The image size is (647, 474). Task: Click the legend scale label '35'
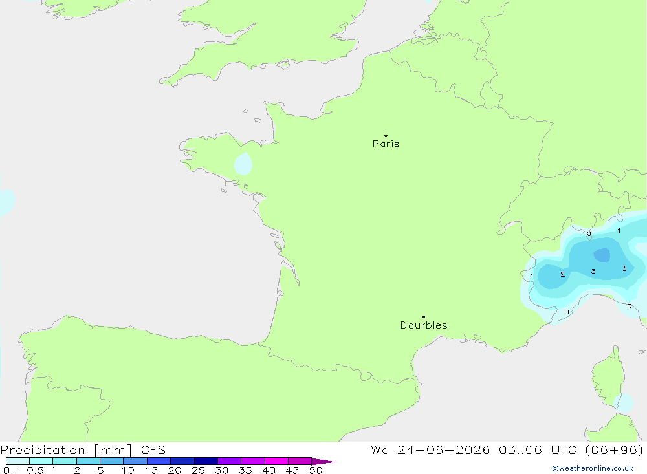[245, 470]
